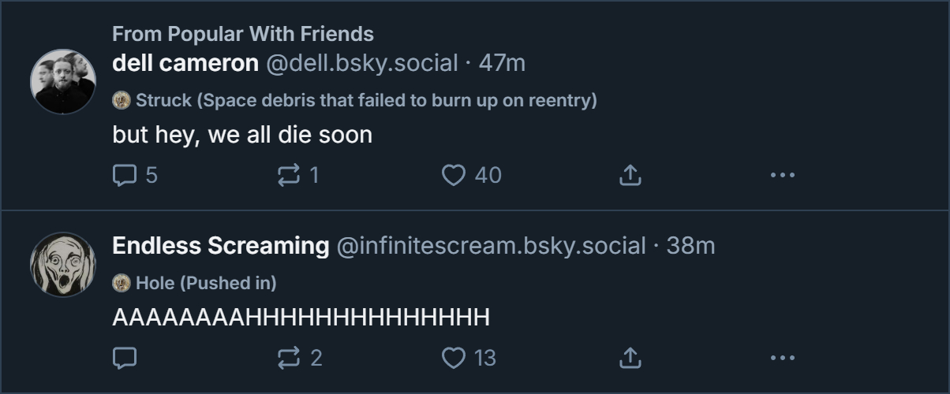950x394 pixels.
Task: Like Endless Screaming's post
Action: click(454, 359)
